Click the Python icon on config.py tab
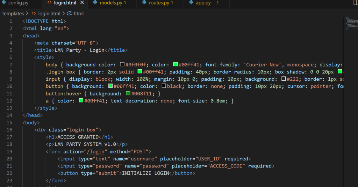 pyautogui.click(x=3, y=3)
